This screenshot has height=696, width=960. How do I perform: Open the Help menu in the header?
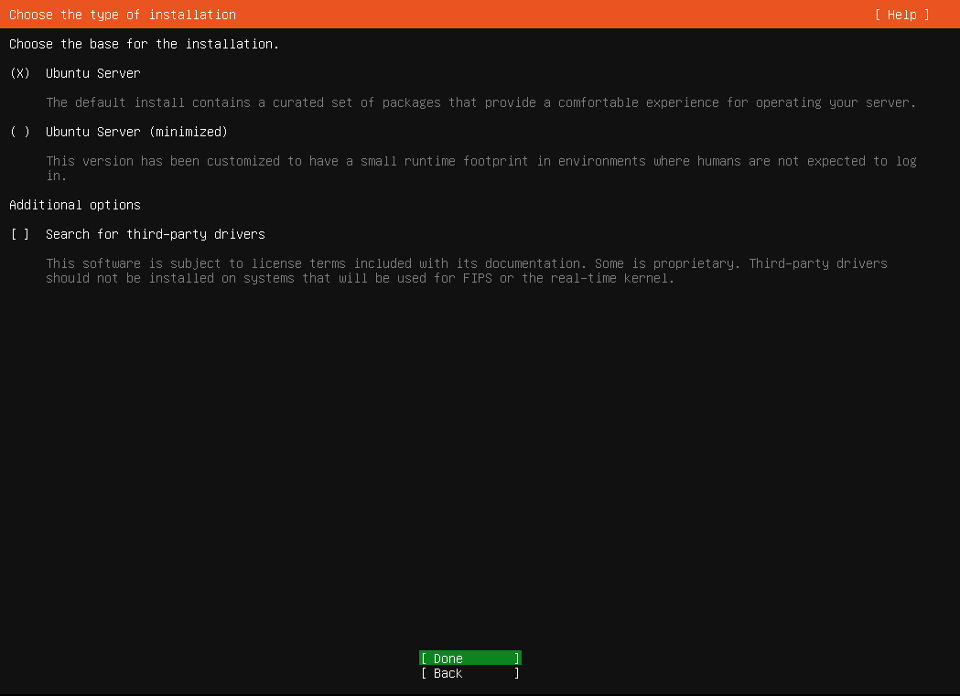[x=901, y=15]
